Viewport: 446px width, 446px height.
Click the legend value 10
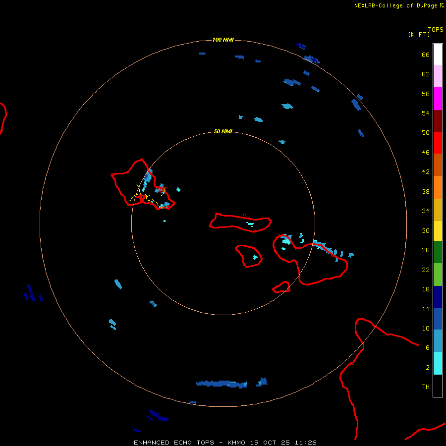pos(426,328)
